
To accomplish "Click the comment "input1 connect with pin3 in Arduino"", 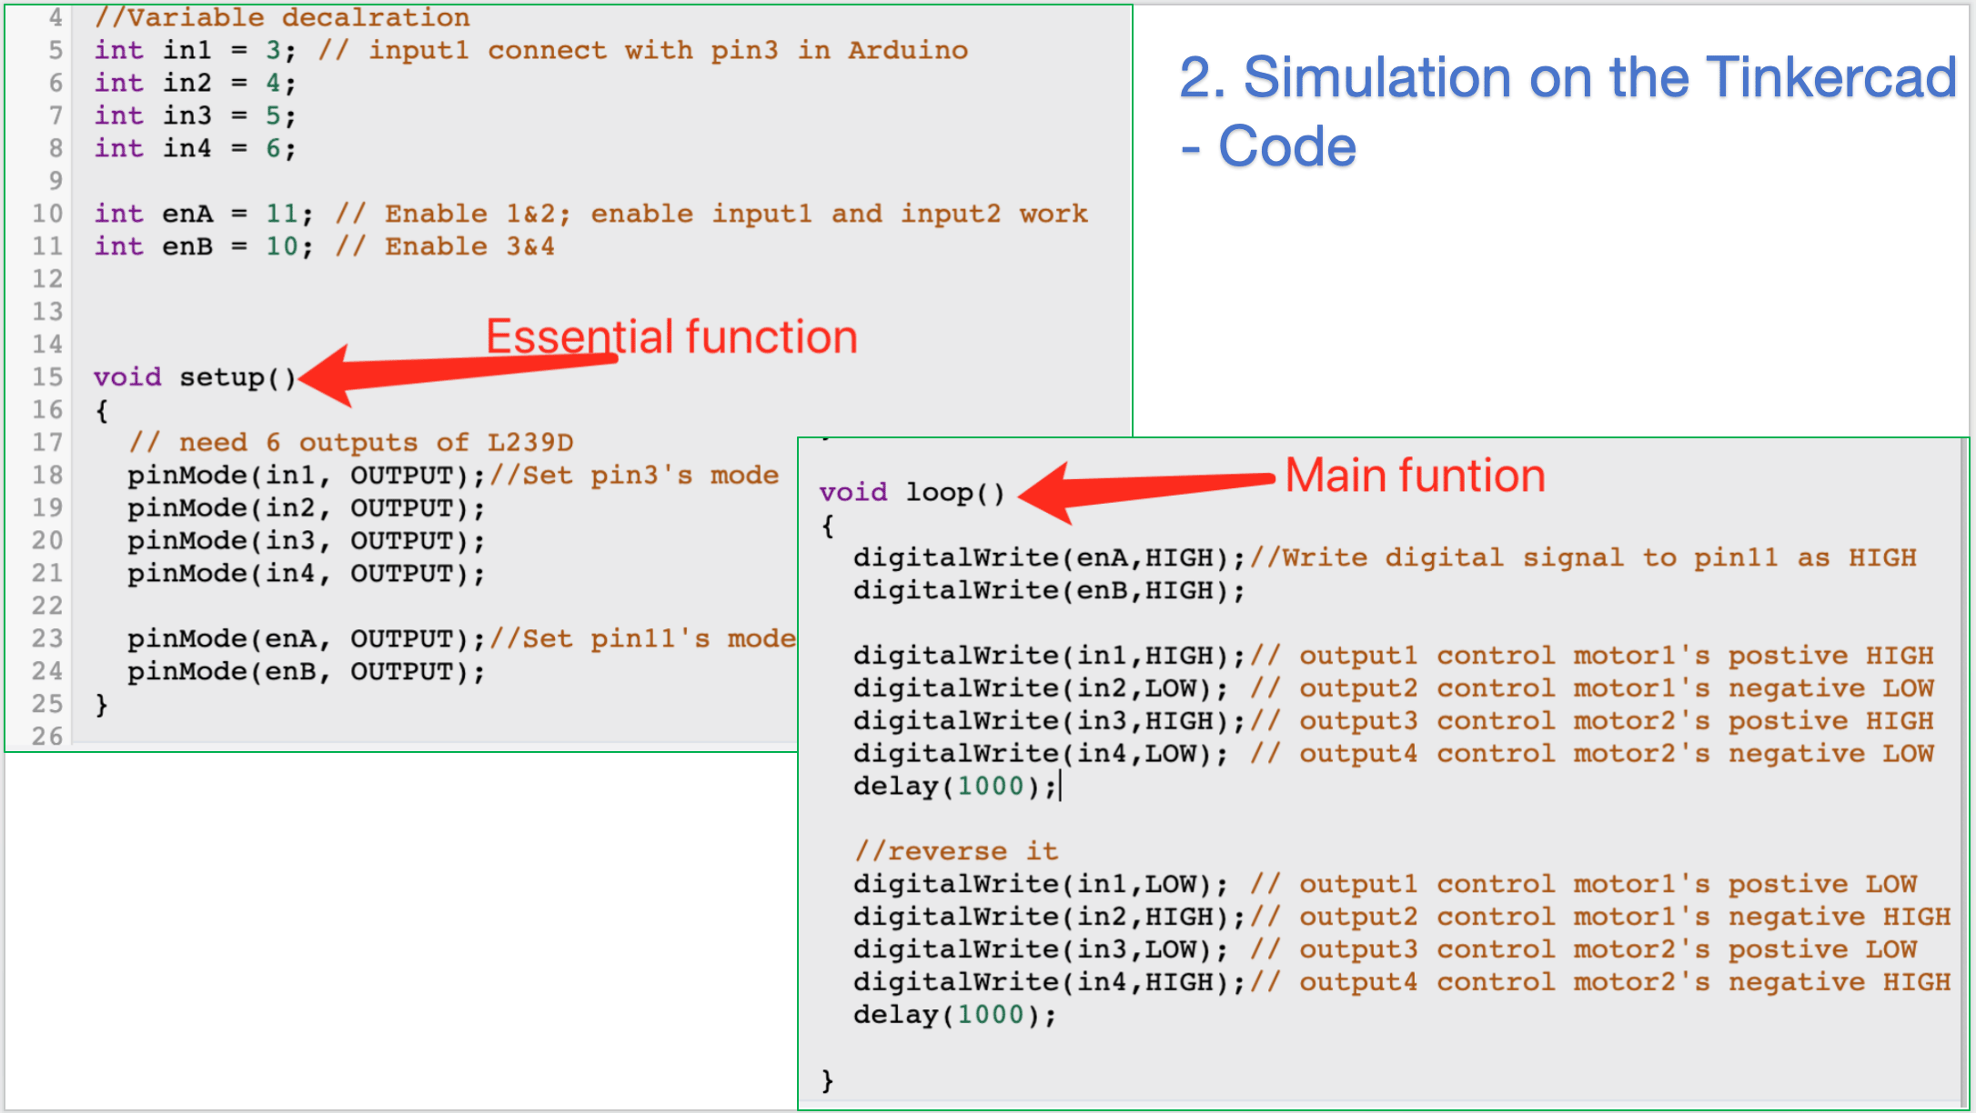I will click(668, 50).
